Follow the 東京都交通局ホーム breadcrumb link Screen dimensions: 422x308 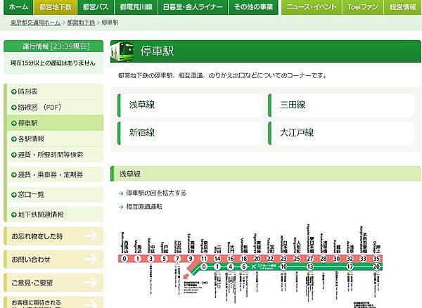35,23
